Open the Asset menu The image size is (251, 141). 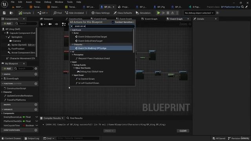[29, 2]
